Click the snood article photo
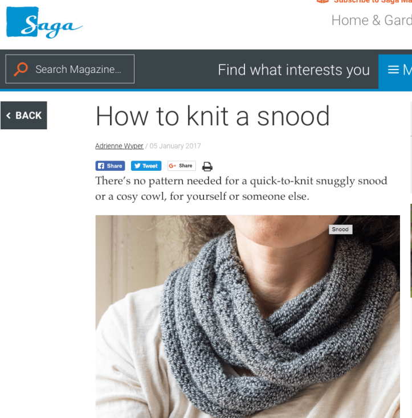Image resolution: width=412 pixels, height=418 pixels. tap(247, 317)
